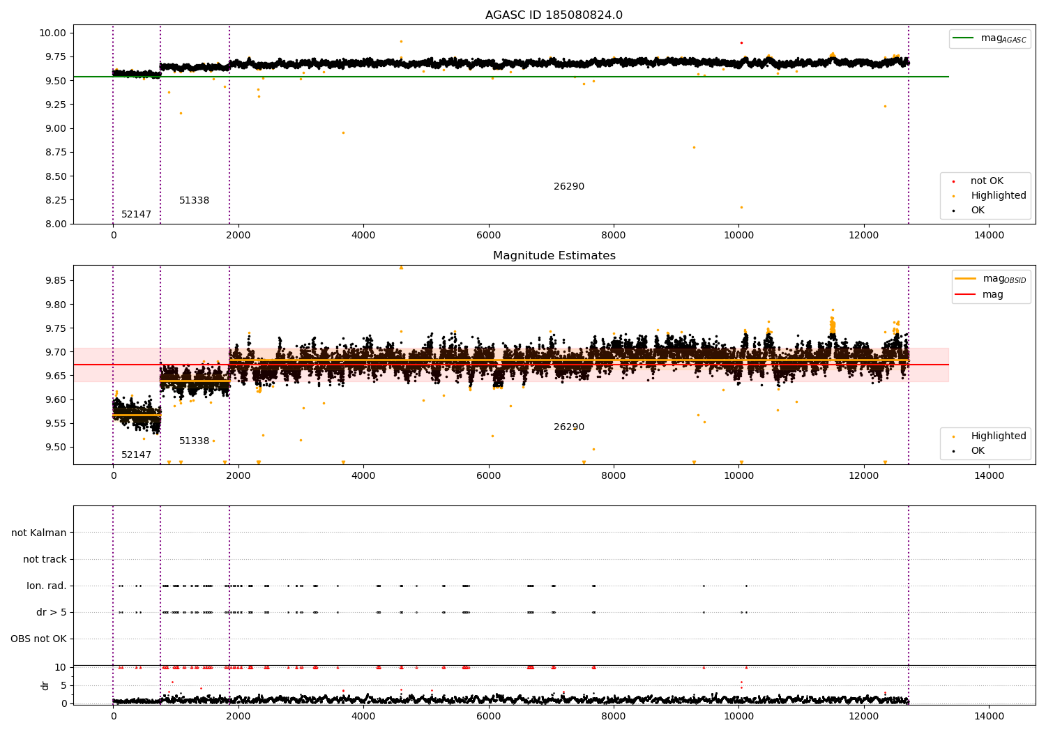
Task: Click obsid label '26290' in middle plot
Action: click(x=569, y=427)
